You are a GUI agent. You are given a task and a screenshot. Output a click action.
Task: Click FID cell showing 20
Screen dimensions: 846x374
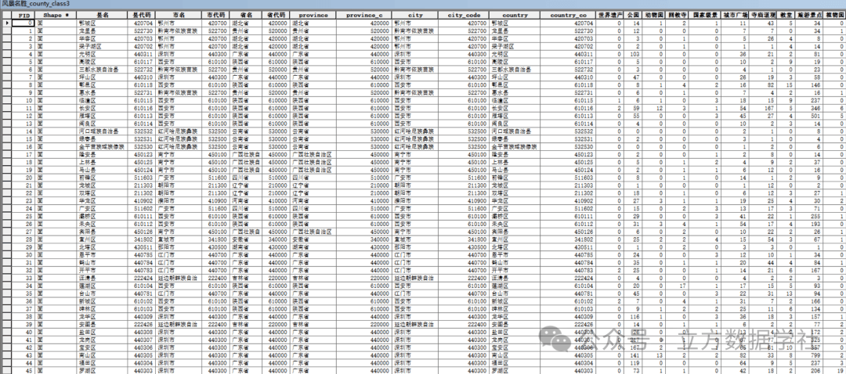[23, 178]
